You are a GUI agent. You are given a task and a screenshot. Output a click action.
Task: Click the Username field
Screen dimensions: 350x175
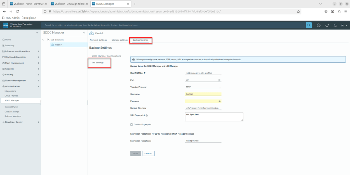pyautogui.click(x=203, y=94)
